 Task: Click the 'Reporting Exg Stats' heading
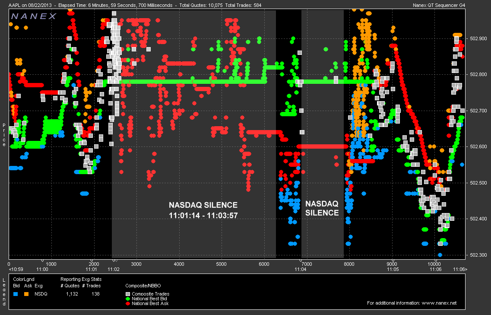click(x=81, y=279)
